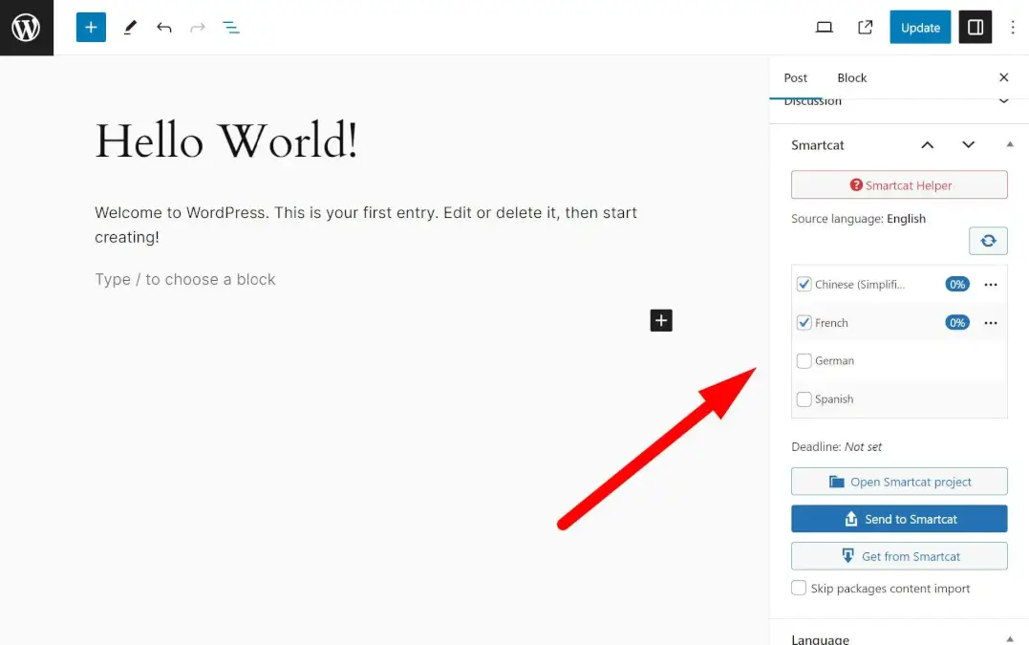Uncheck the French language checkbox

804,323
